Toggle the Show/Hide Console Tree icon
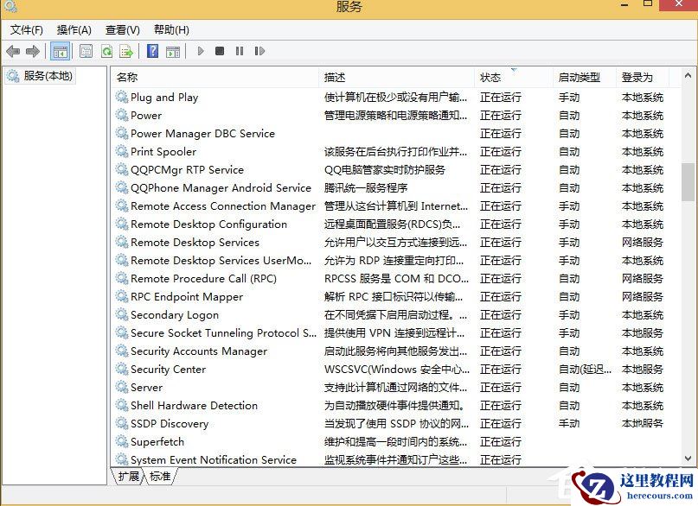 [x=60, y=51]
